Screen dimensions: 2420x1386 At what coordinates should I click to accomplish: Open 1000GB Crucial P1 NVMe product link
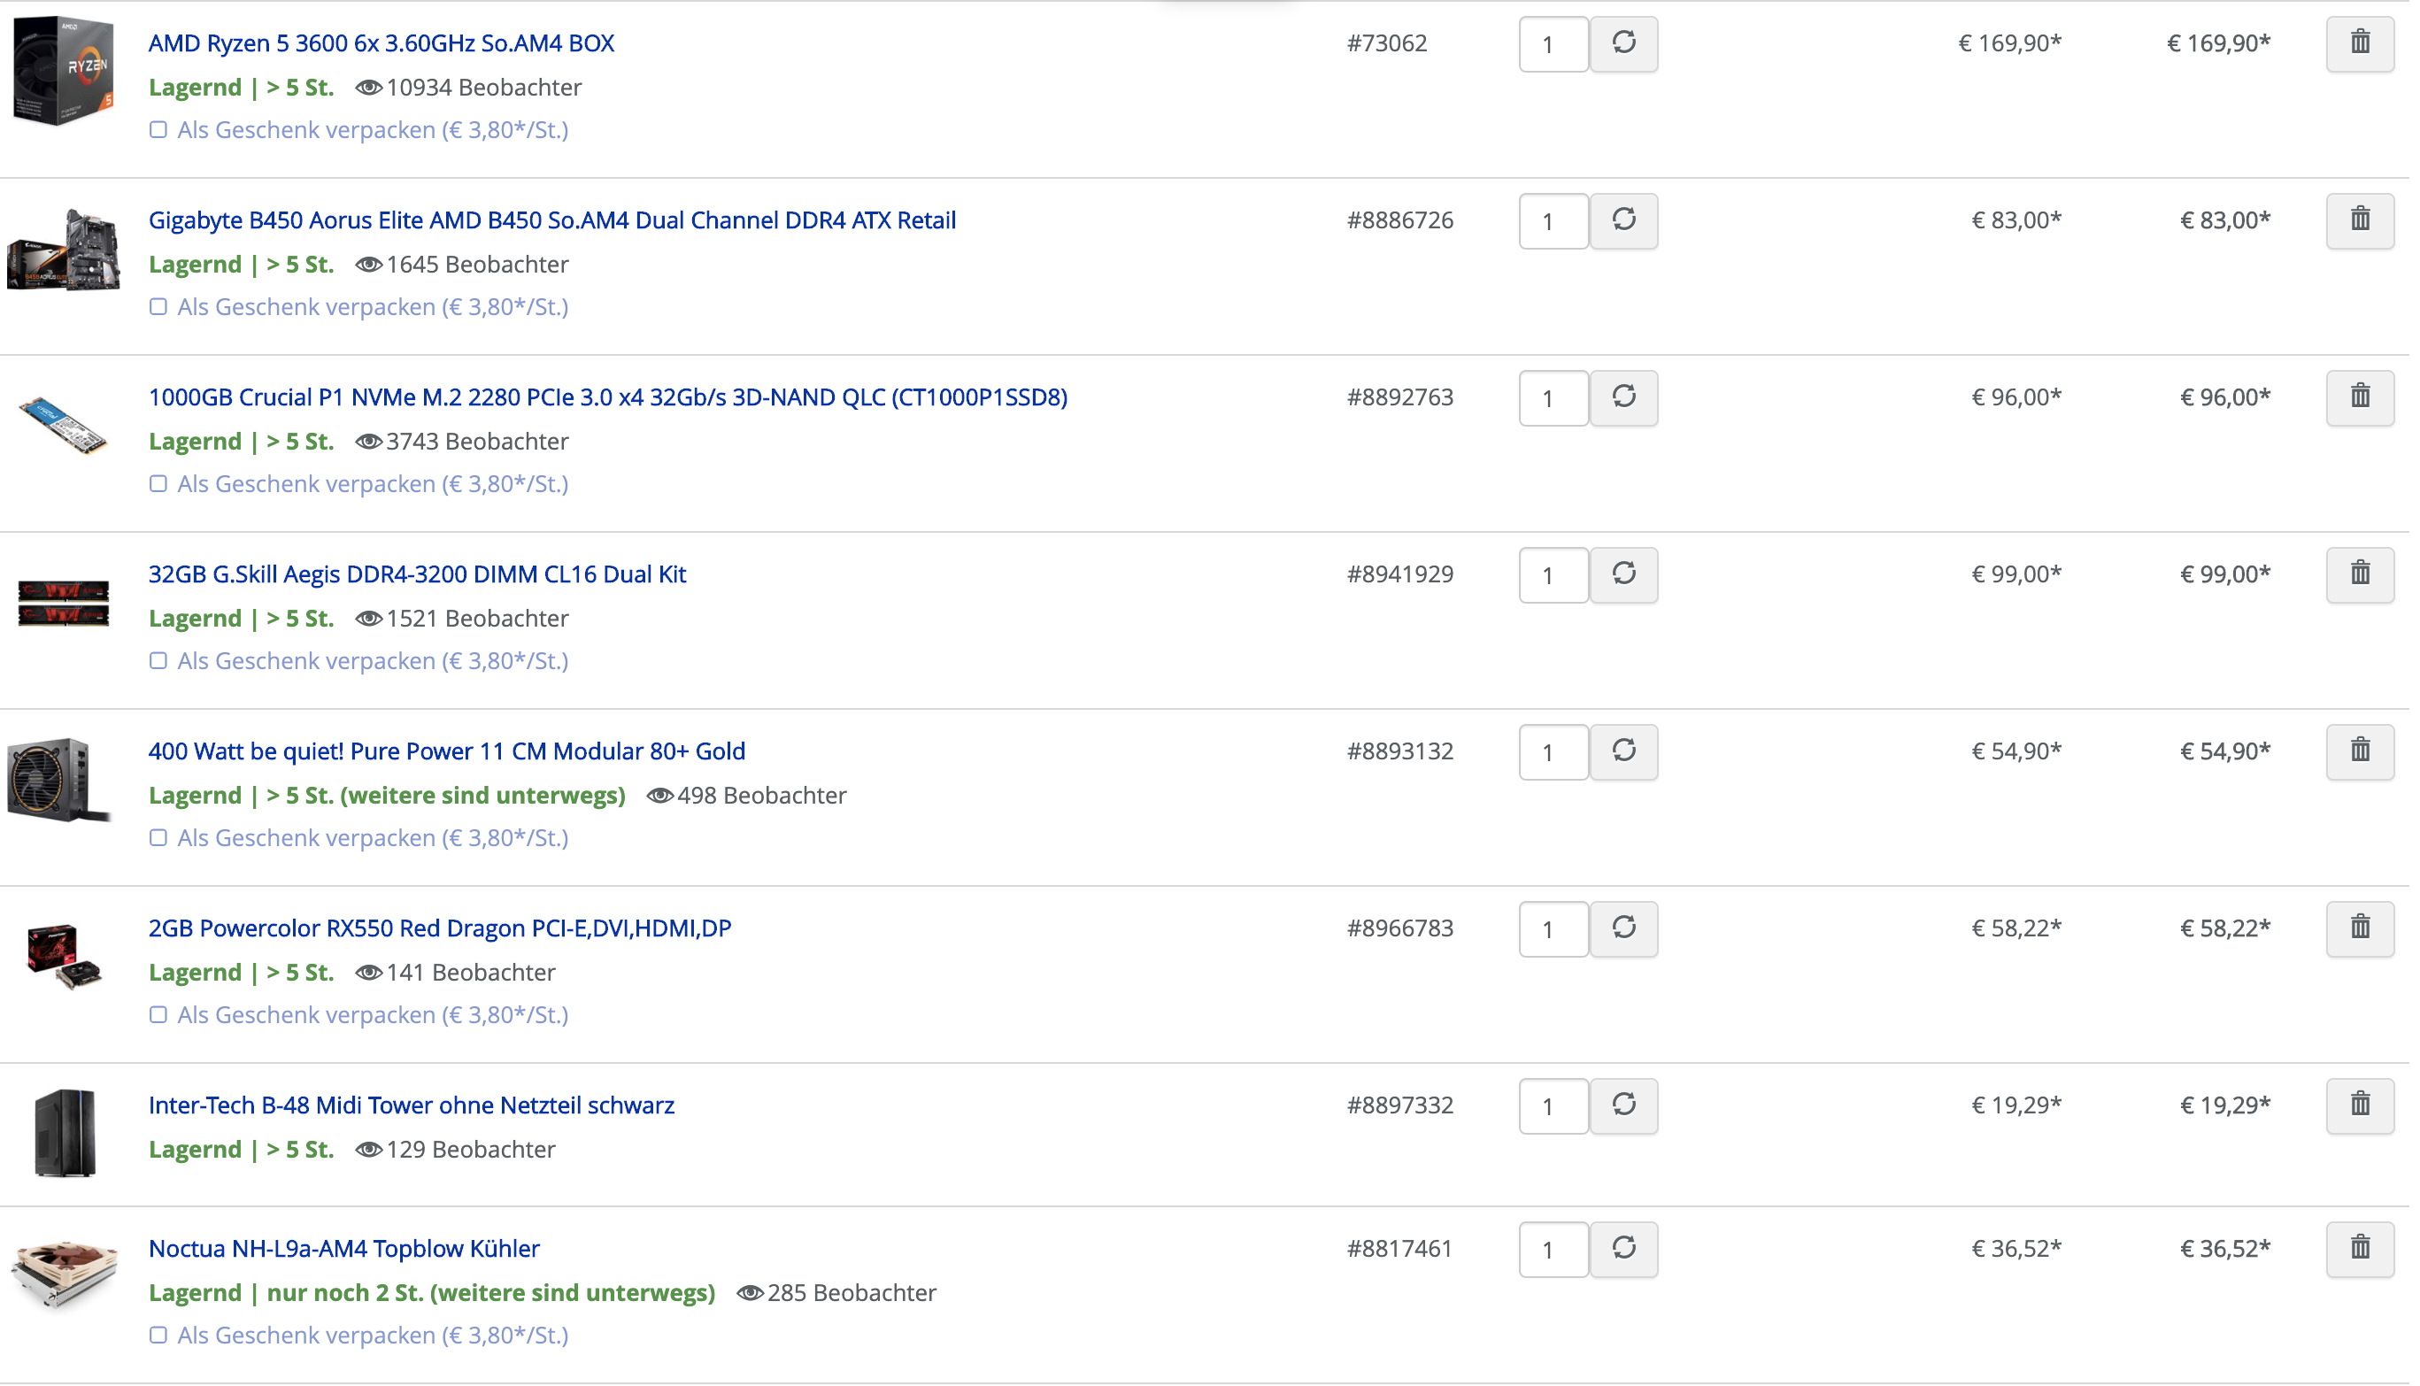click(610, 398)
